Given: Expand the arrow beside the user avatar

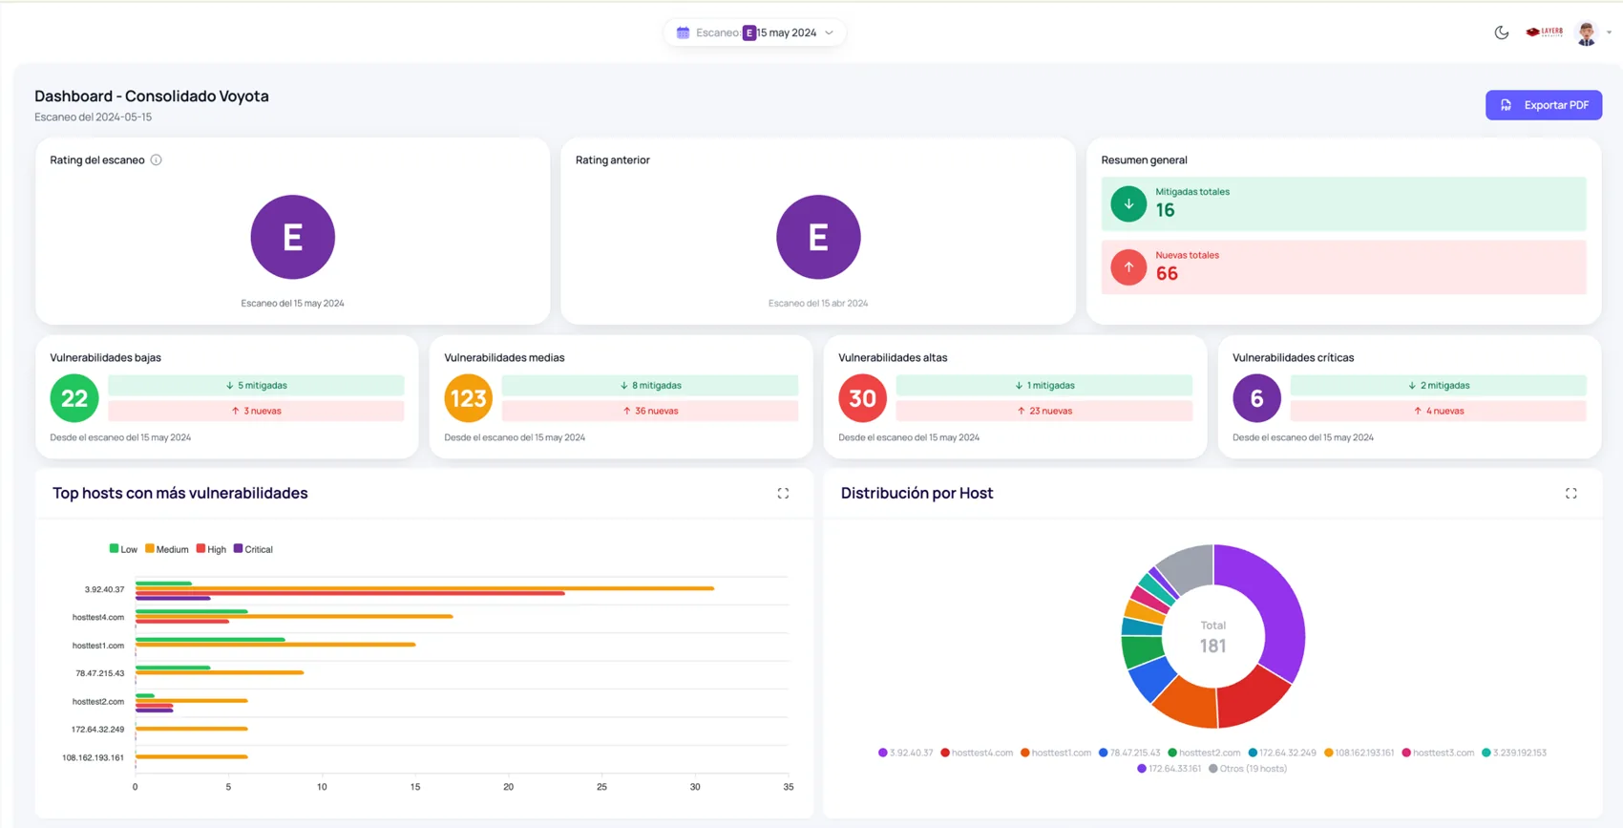Looking at the screenshot, I should click(x=1609, y=32).
